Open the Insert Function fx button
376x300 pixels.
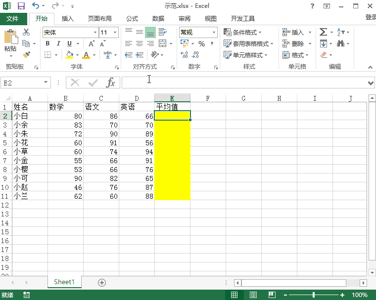[x=110, y=83]
